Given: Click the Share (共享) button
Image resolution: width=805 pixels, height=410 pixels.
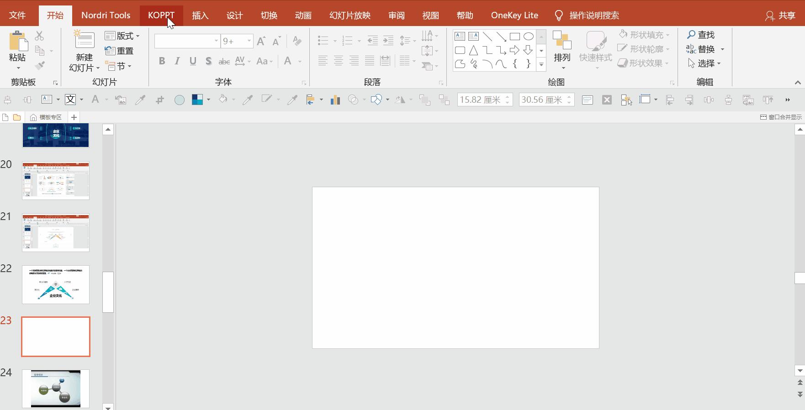Looking at the screenshot, I should (780, 16).
